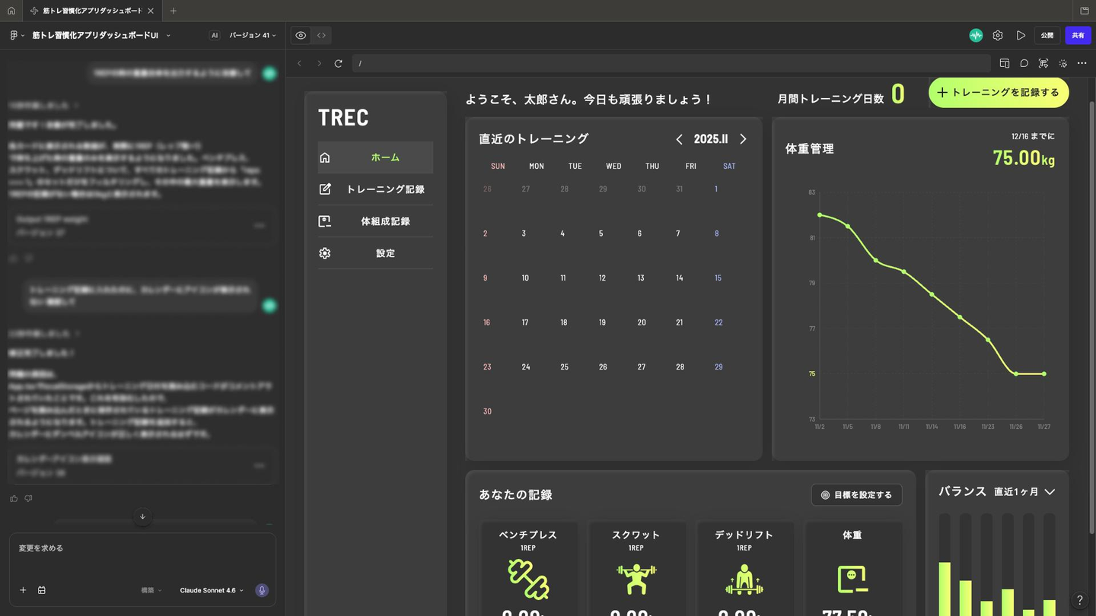This screenshot has width=1096, height=616.
Task: Click the point-and-edit cursor sparkle icon
Action: tap(1063, 63)
